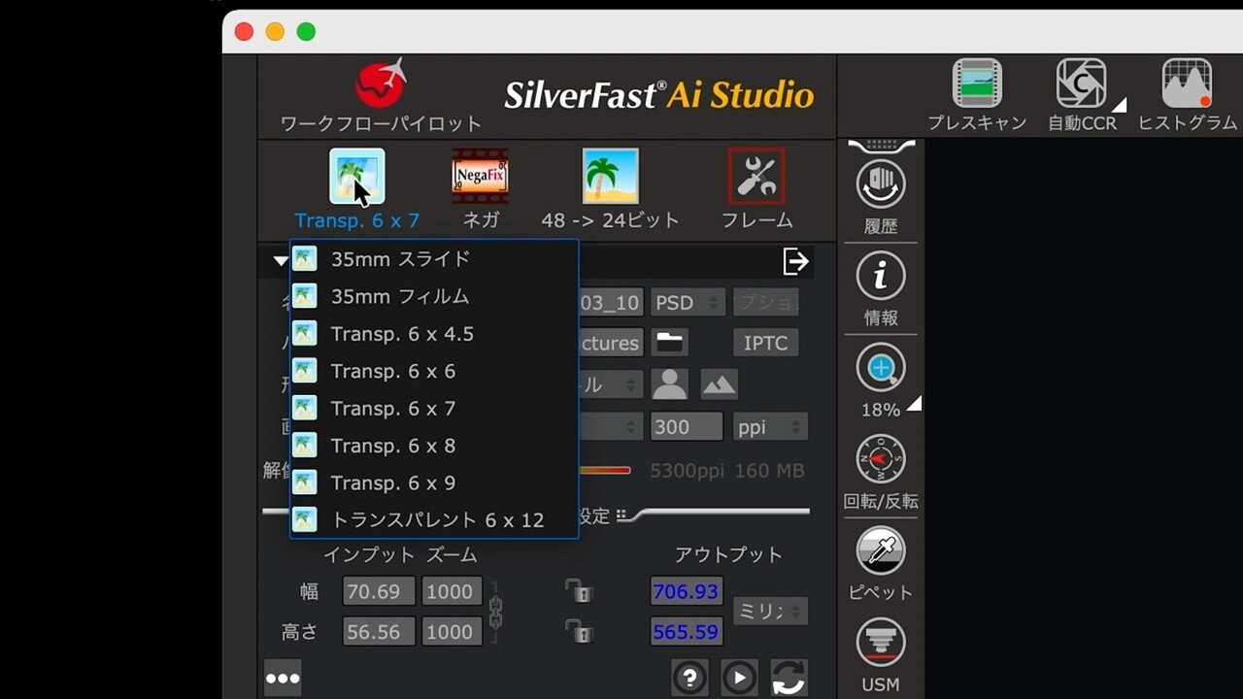This screenshot has width=1243, height=699.
Task: Click the Auto CCR icon
Action: click(1081, 83)
